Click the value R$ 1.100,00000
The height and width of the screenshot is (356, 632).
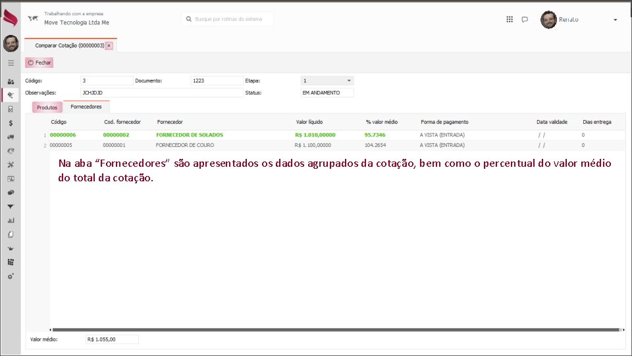click(x=313, y=145)
